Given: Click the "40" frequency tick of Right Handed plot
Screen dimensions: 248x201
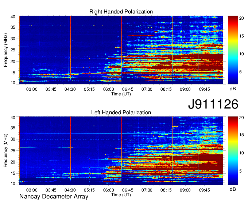Looking at the screenshot, I should tap(13, 17).
